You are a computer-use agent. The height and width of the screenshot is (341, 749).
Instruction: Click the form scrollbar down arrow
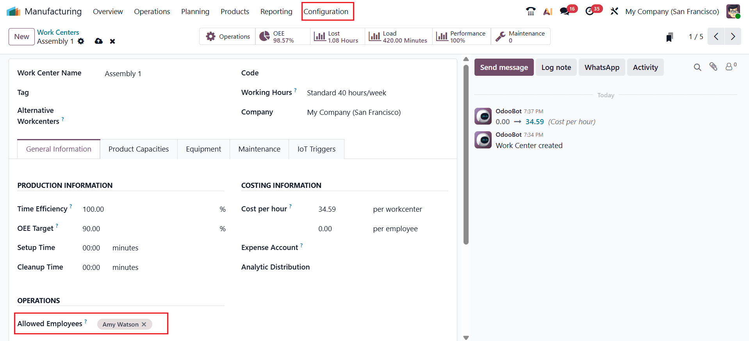click(x=466, y=337)
